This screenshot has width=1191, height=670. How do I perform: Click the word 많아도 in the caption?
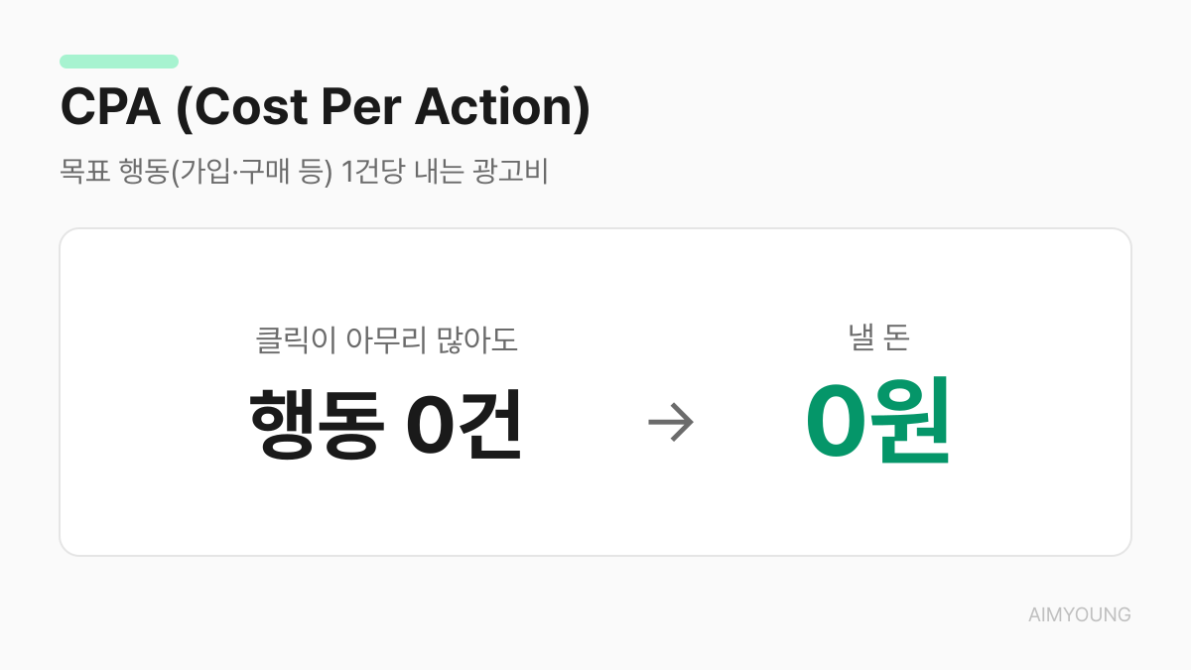click(x=477, y=341)
